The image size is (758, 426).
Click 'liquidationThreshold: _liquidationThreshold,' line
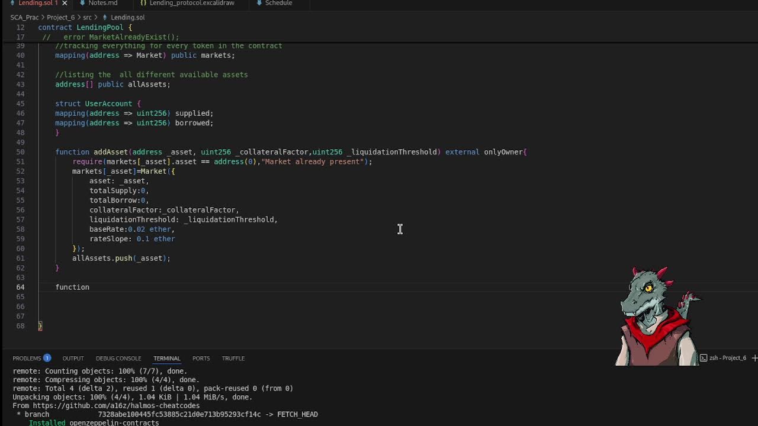pos(184,220)
